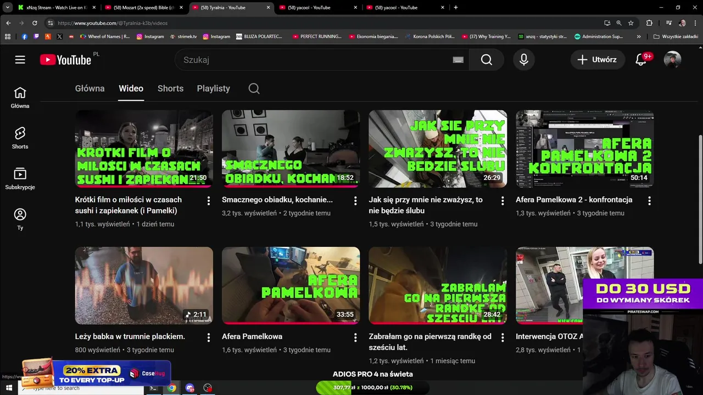The image size is (703, 395).
Task: Click the Windows taskbar search box
Action: pyautogui.click(x=80, y=388)
